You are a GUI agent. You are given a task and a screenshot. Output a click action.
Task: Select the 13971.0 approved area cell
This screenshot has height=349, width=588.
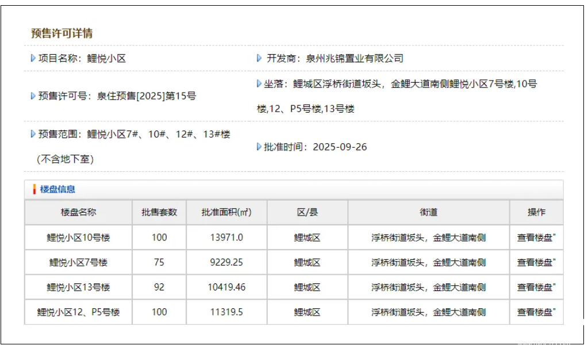tap(226, 237)
